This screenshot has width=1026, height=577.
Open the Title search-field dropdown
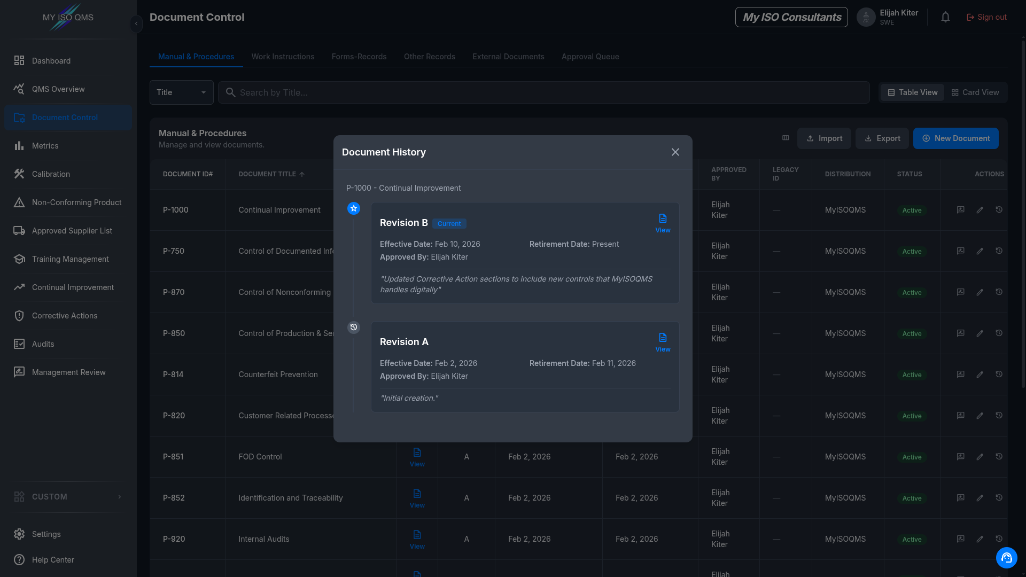tap(182, 92)
